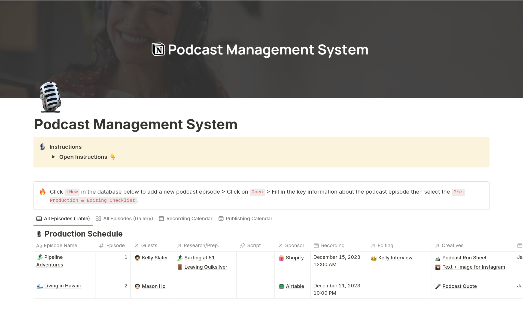Click the +New button to add episode

pyautogui.click(x=71, y=192)
